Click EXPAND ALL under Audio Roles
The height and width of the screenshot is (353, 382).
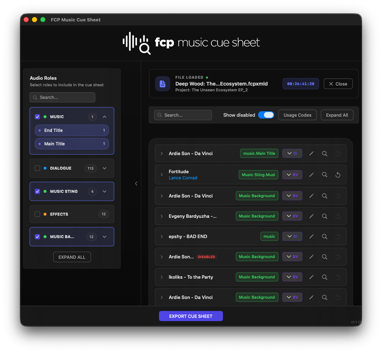(x=72, y=257)
